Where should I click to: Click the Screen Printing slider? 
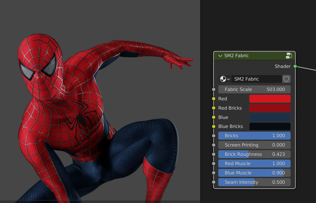click(x=254, y=145)
